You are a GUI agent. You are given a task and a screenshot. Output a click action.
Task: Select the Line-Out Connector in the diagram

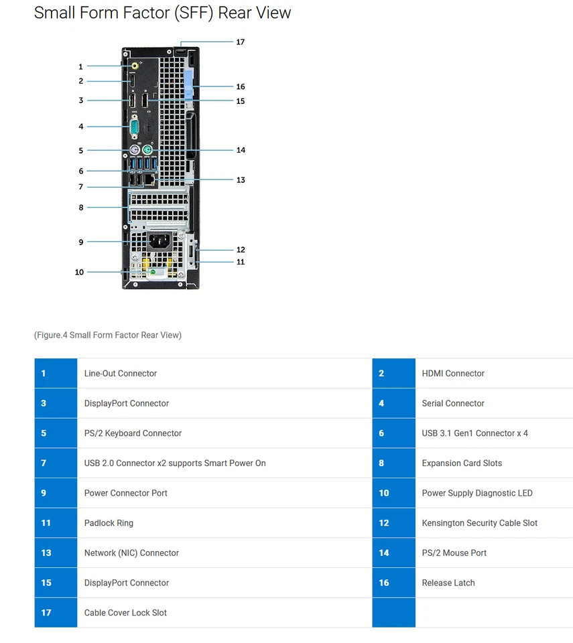[133, 65]
